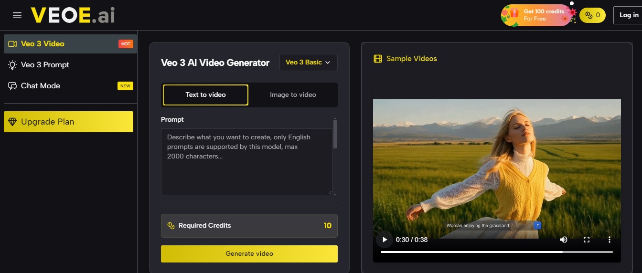The width and height of the screenshot is (642, 273).
Task: Click the VEOE.ai logo
Action: tap(73, 15)
